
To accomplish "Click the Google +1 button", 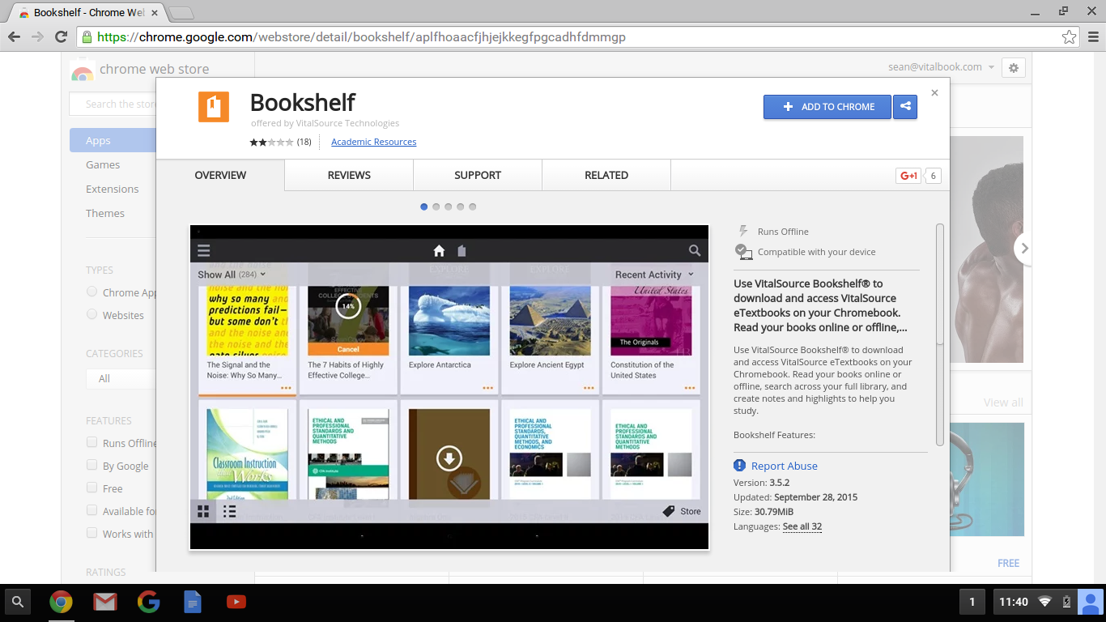I will [x=908, y=176].
